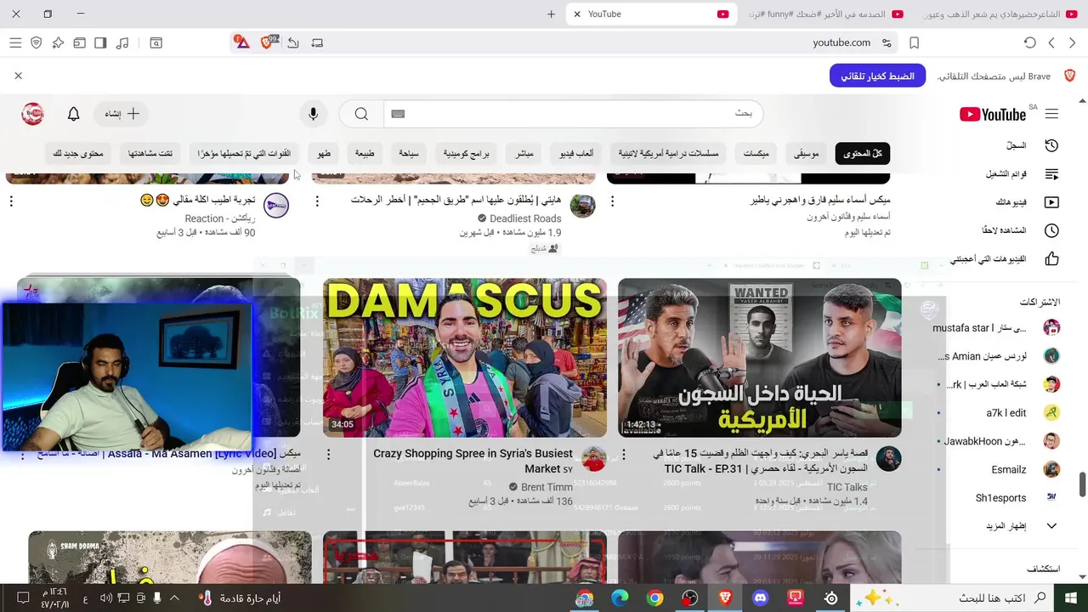Bookmark this page icon
This screenshot has height=612, width=1088.
(x=915, y=42)
